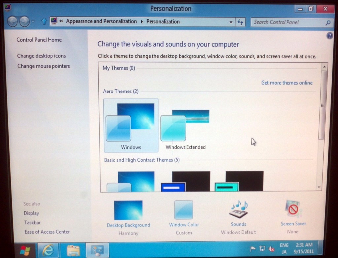Open the recent pages dropdown arrow

point(33,22)
